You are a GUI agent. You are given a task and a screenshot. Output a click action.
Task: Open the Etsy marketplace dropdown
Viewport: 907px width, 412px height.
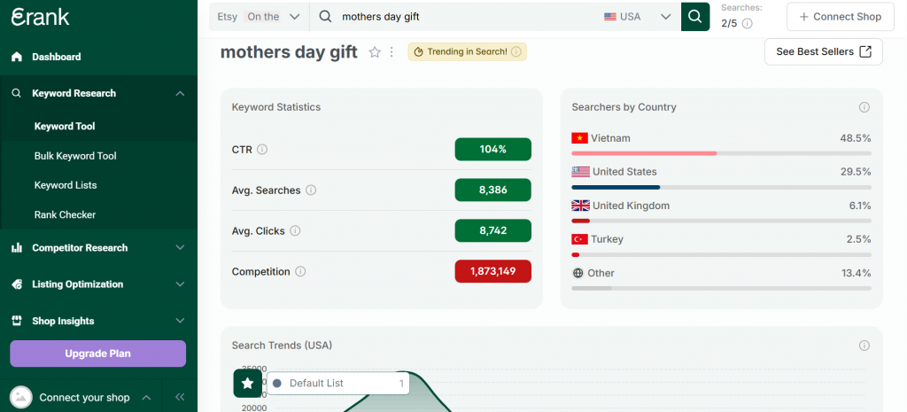(x=260, y=16)
